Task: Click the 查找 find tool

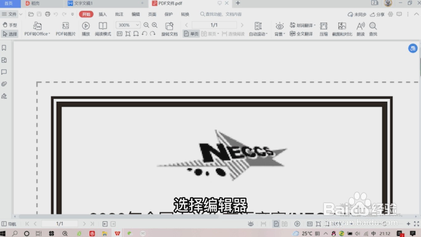Action: coord(373,29)
